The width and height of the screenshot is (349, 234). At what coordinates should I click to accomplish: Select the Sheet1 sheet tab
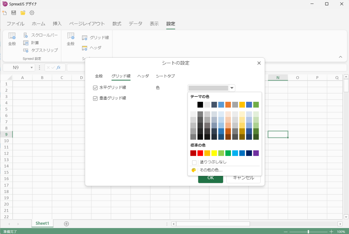point(42,223)
